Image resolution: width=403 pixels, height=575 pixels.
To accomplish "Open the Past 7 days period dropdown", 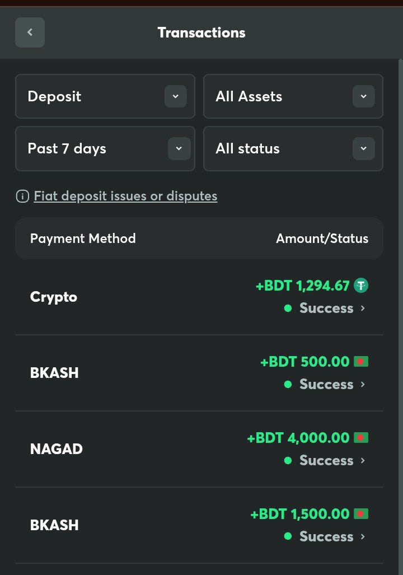I will point(179,149).
